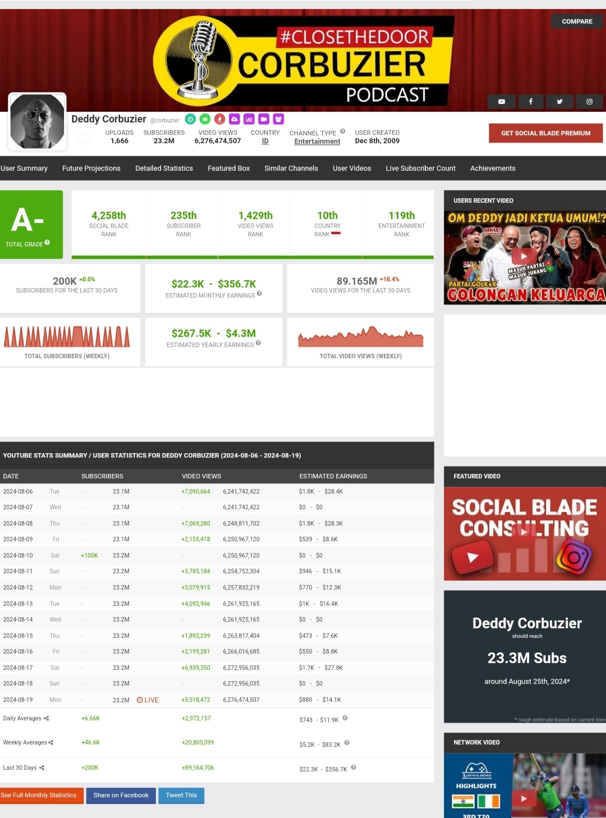Click the ID country link

[x=265, y=141]
